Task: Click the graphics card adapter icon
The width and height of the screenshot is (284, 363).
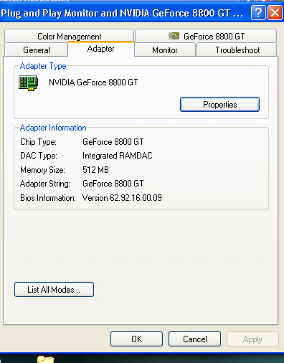Action: coord(29,83)
